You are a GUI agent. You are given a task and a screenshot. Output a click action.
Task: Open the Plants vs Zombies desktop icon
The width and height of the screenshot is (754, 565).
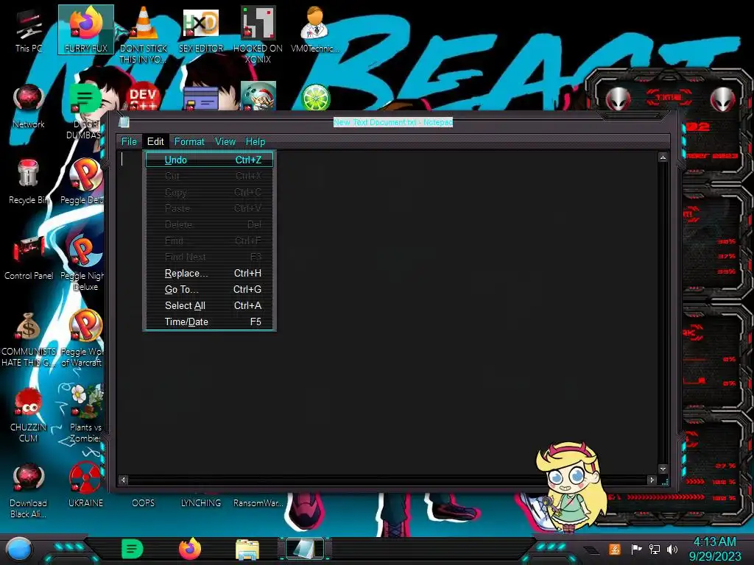(85, 413)
